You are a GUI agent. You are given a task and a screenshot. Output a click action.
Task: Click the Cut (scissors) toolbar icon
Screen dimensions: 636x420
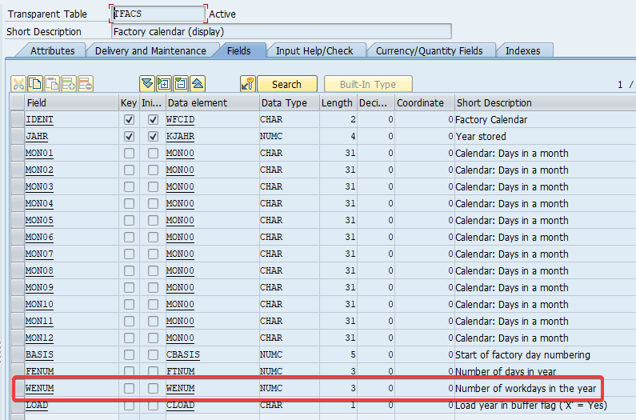[x=18, y=84]
